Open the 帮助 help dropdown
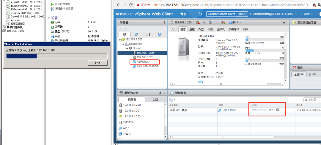The image size is (321, 145). (x=308, y=14)
